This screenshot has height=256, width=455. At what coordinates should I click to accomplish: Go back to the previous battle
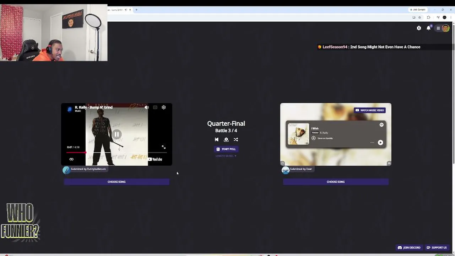(217, 139)
